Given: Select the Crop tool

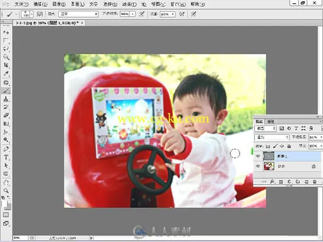Looking at the screenshot, I should coord(6,65).
